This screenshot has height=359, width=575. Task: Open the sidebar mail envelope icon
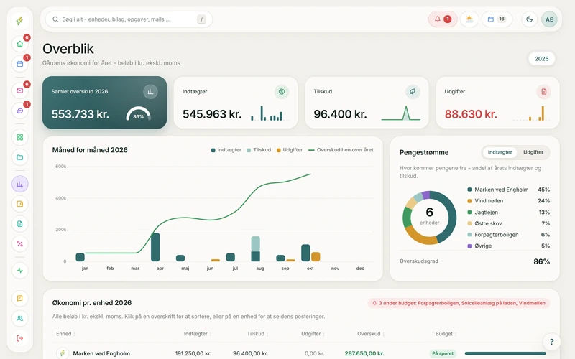(20, 90)
